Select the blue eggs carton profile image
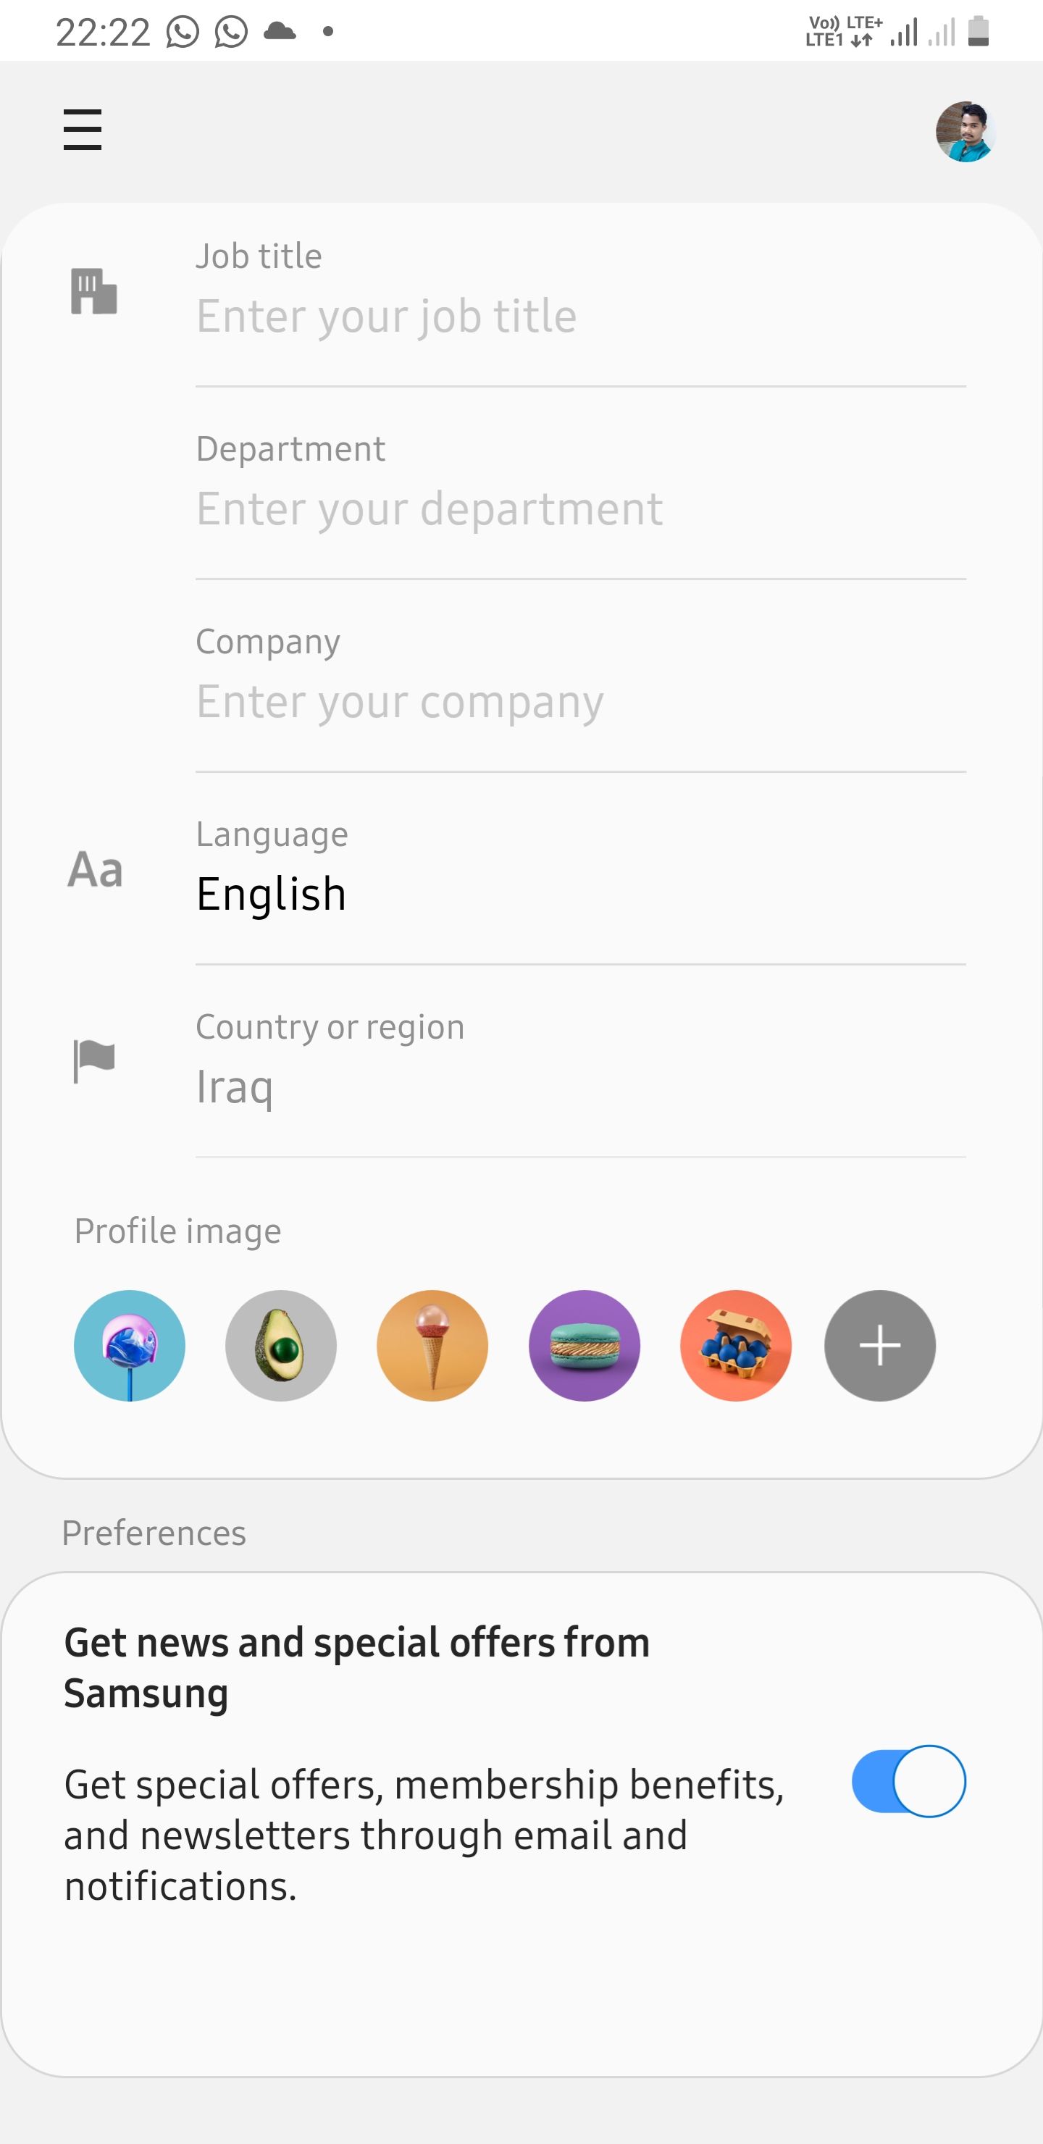Image resolution: width=1043 pixels, height=2144 pixels. coord(736,1346)
